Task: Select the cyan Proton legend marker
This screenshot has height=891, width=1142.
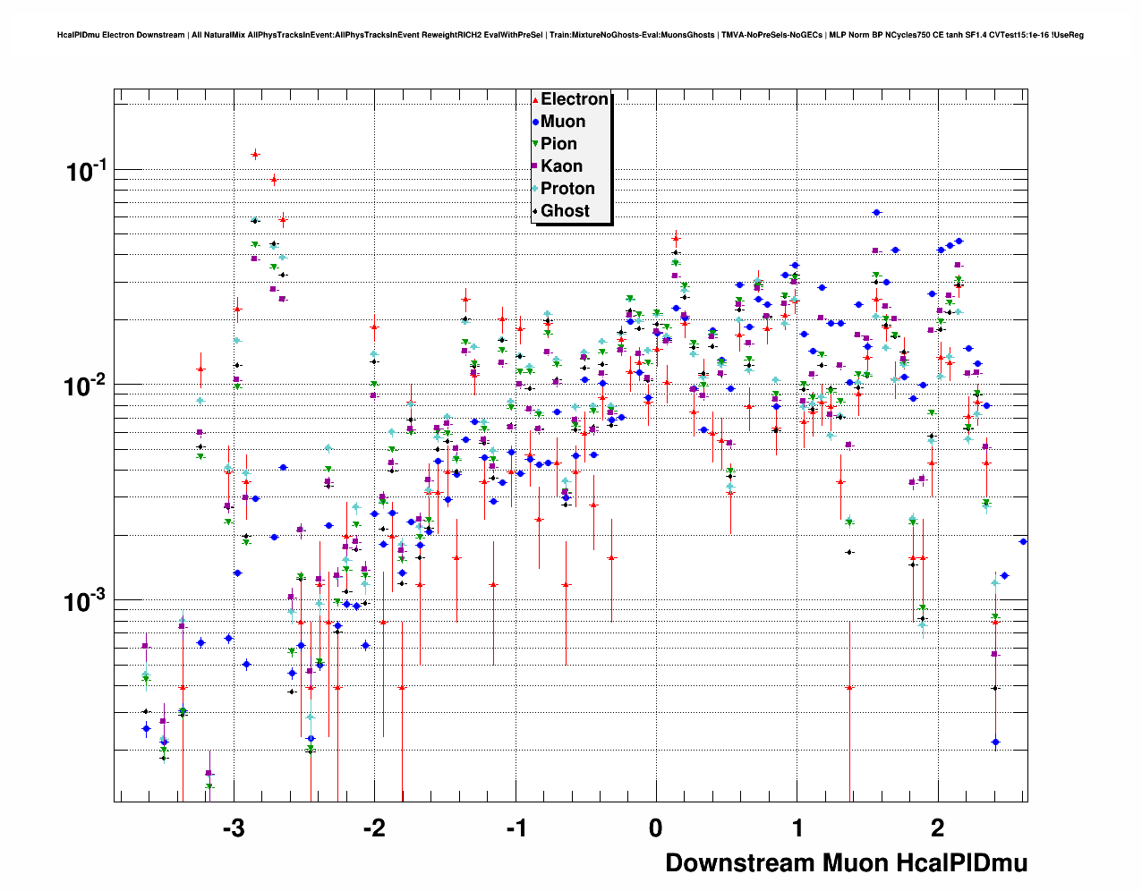Action: click(x=535, y=189)
